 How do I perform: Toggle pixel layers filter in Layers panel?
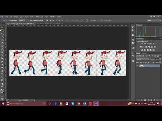pyautogui.click(x=146, y=56)
